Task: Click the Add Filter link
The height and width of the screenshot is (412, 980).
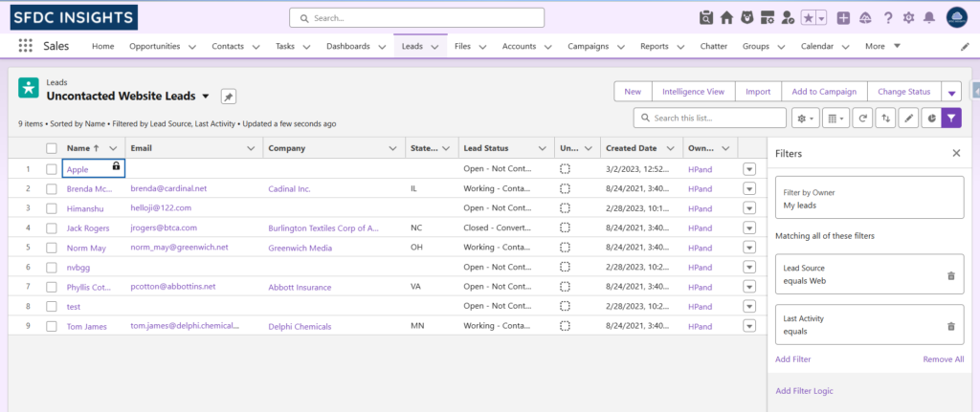Action: [793, 358]
